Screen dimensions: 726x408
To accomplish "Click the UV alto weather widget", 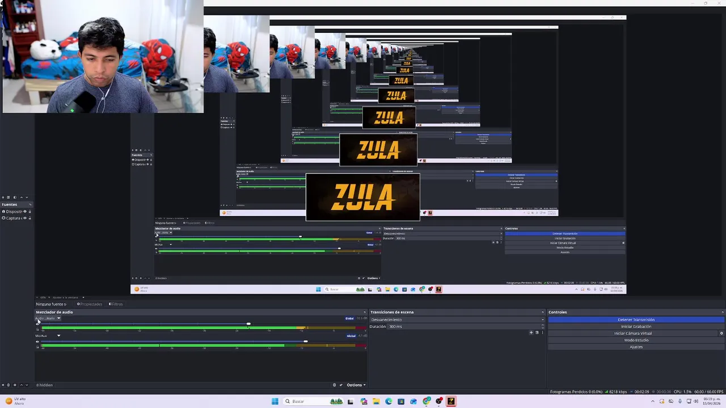I will 15,401.
